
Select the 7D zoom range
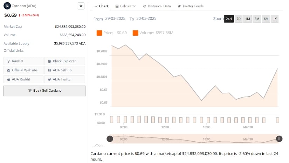click(239, 19)
